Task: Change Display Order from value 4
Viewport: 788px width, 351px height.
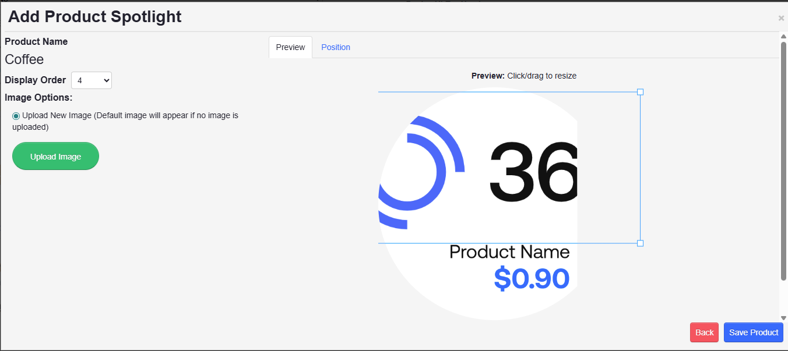Action: (91, 80)
